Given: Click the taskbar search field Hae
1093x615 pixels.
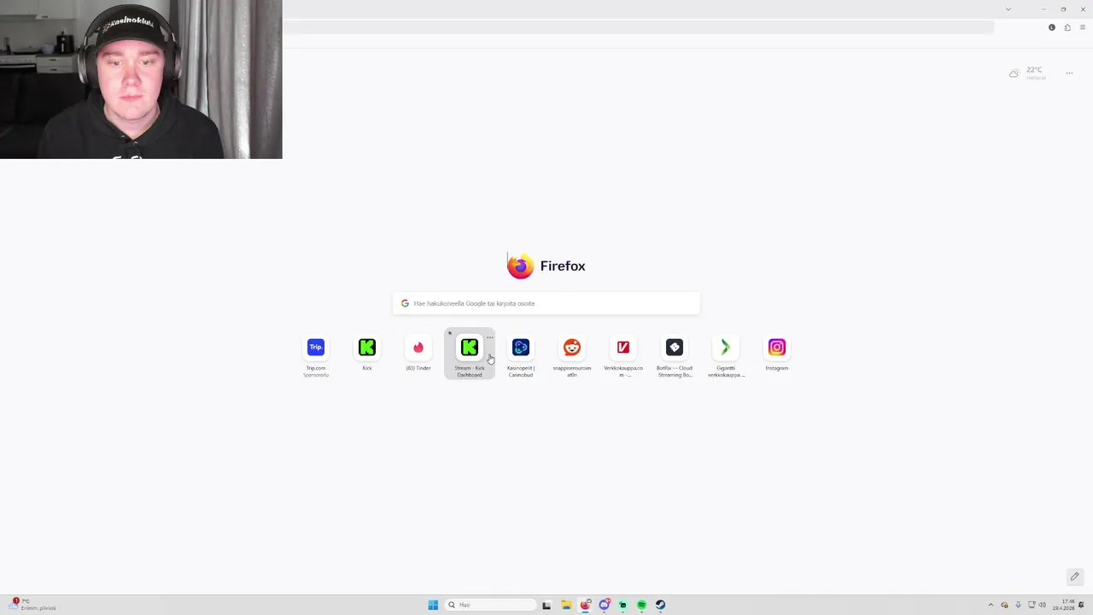Looking at the screenshot, I should (x=491, y=605).
